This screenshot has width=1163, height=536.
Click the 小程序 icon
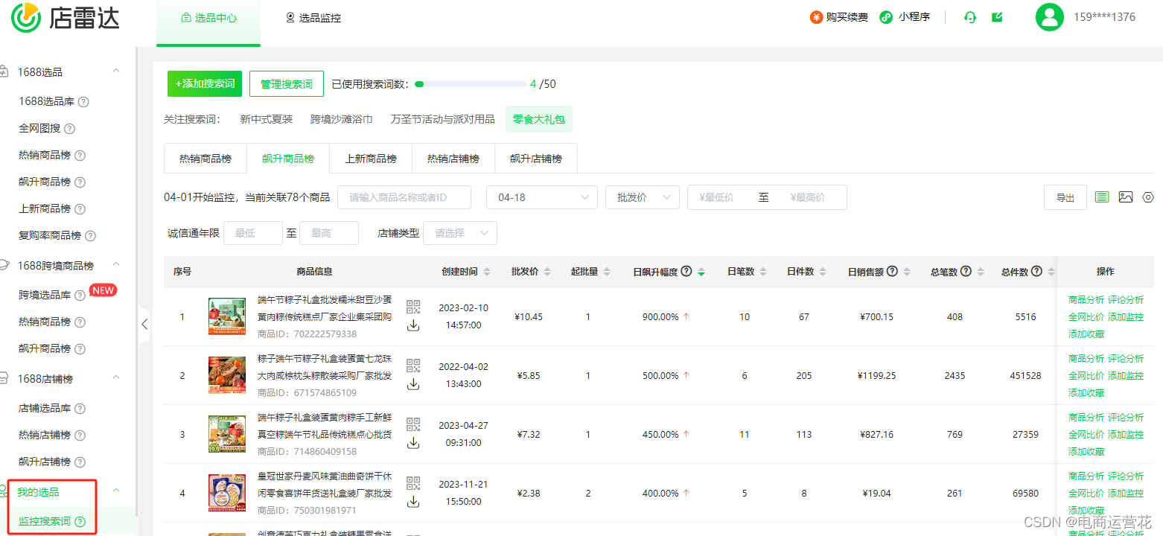pyautogui.click(x=885, y=17)
